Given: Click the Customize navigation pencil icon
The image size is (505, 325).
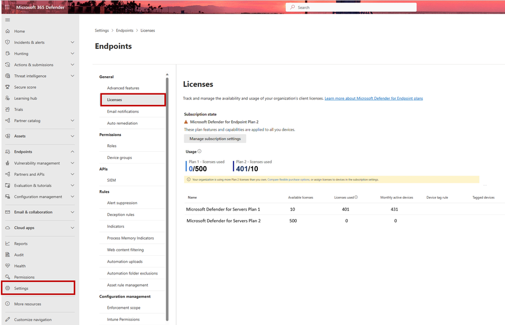Looking at the screenshot, I should tap(8, 319).
